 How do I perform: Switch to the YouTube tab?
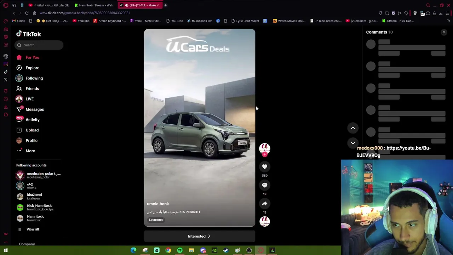[49, 5]
